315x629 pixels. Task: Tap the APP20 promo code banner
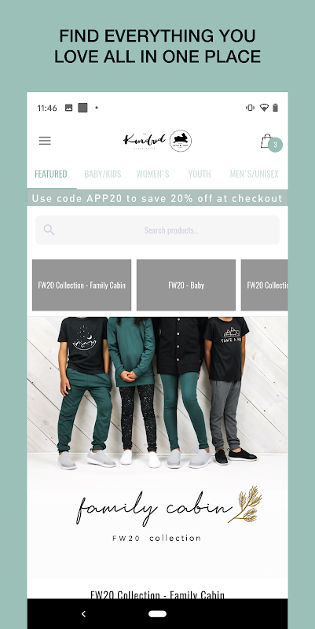point(157,198)
